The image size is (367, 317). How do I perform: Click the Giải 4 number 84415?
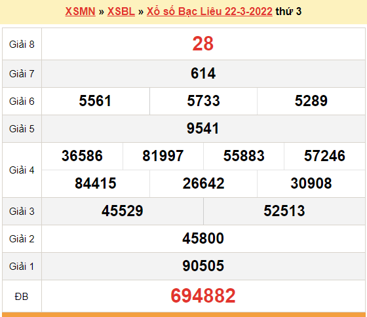96,183
